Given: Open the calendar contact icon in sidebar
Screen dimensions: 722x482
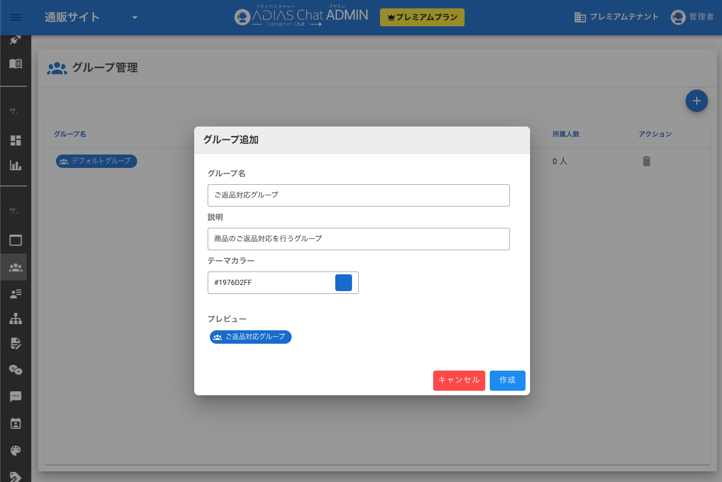Looking at the screenshot, I should pos(16,423).
